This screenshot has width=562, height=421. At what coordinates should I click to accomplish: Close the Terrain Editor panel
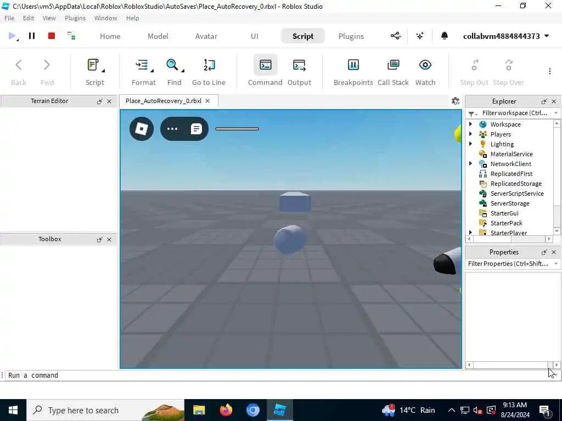tap(109, 101)
